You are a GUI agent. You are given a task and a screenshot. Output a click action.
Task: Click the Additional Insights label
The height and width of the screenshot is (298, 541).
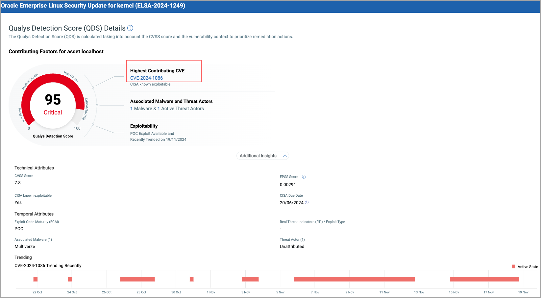point(258,156)
